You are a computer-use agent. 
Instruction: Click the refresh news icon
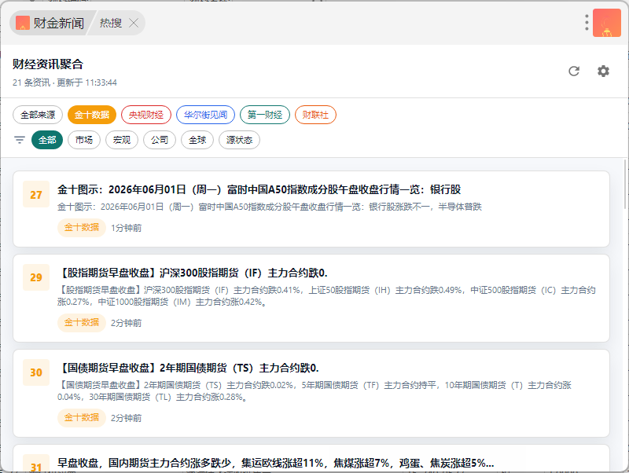point(574,71)
